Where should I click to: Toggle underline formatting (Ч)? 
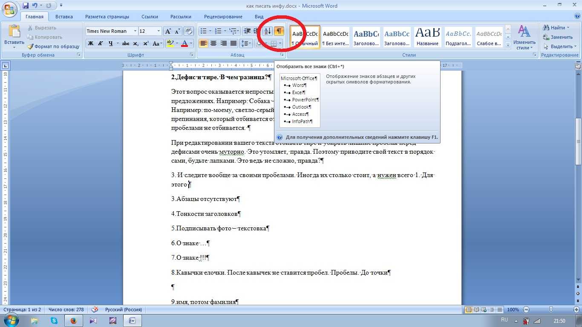click(111, 43)
